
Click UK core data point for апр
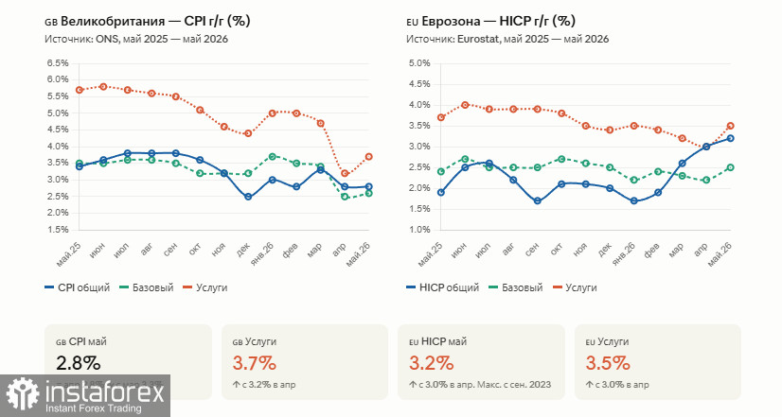point(345,197)
